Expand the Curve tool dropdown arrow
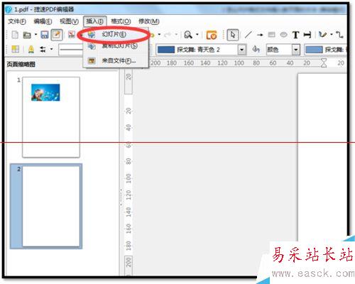Screen dimensions: 355x284 click(332, 35)
